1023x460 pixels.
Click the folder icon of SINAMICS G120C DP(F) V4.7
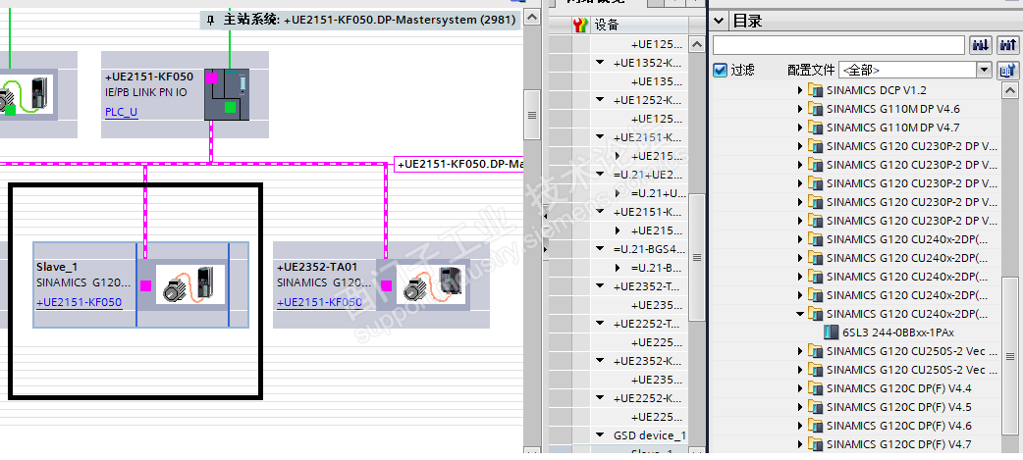click(x=816, y=444)
